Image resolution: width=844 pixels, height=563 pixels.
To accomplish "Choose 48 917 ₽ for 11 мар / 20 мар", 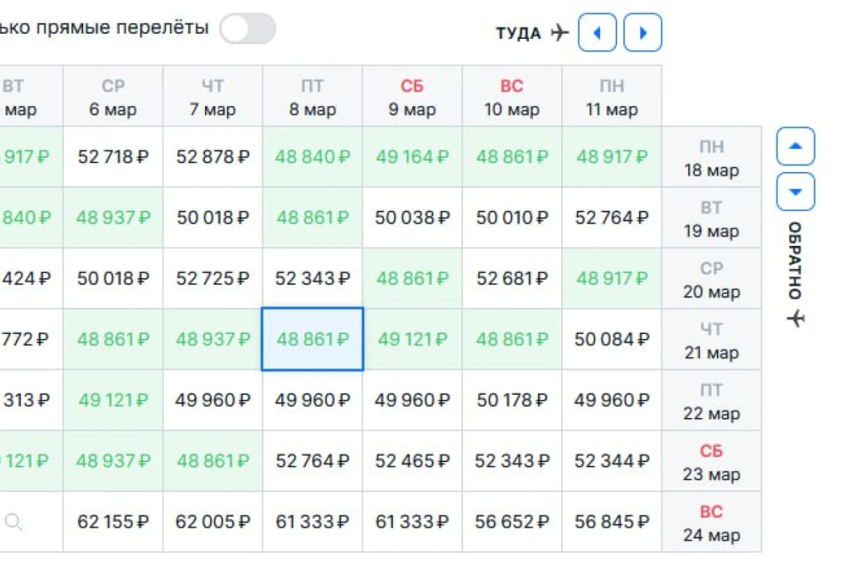I will [x=612, y=278].
